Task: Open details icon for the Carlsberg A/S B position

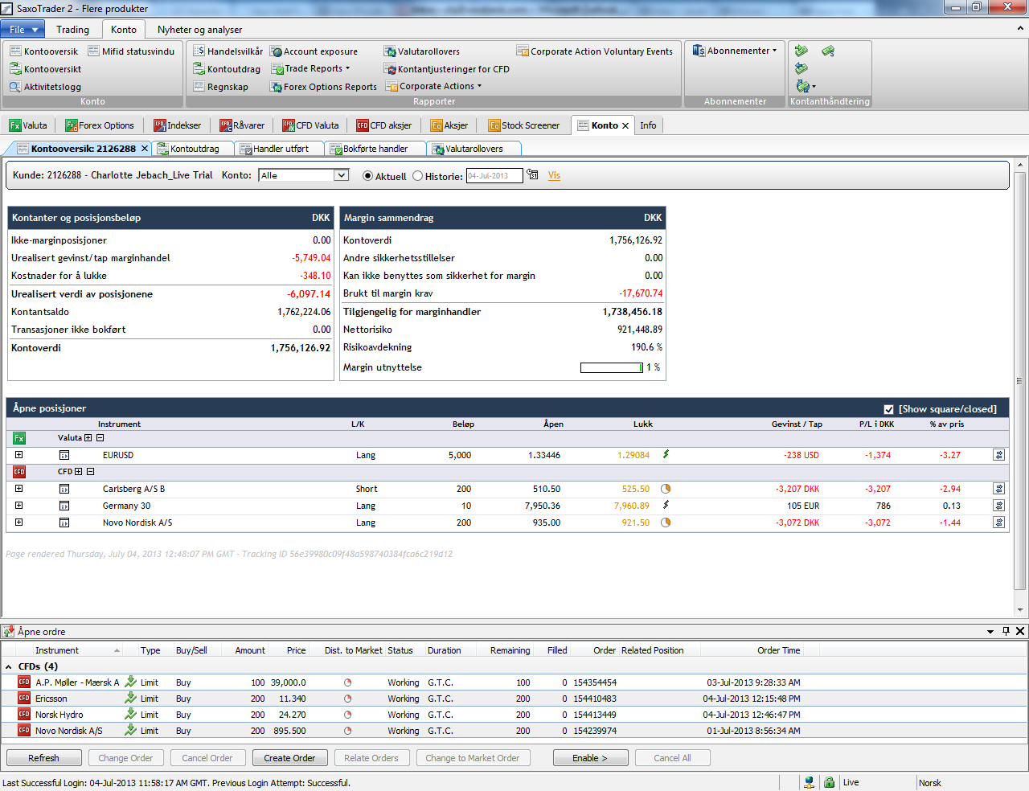Action: [64, 489]
